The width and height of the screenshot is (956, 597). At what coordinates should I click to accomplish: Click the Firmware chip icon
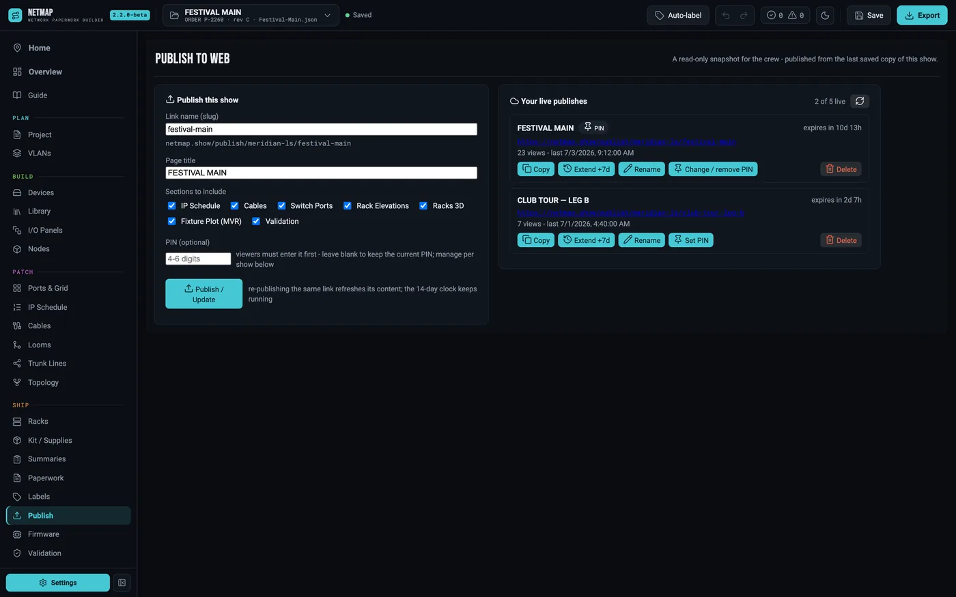point(17,534)
